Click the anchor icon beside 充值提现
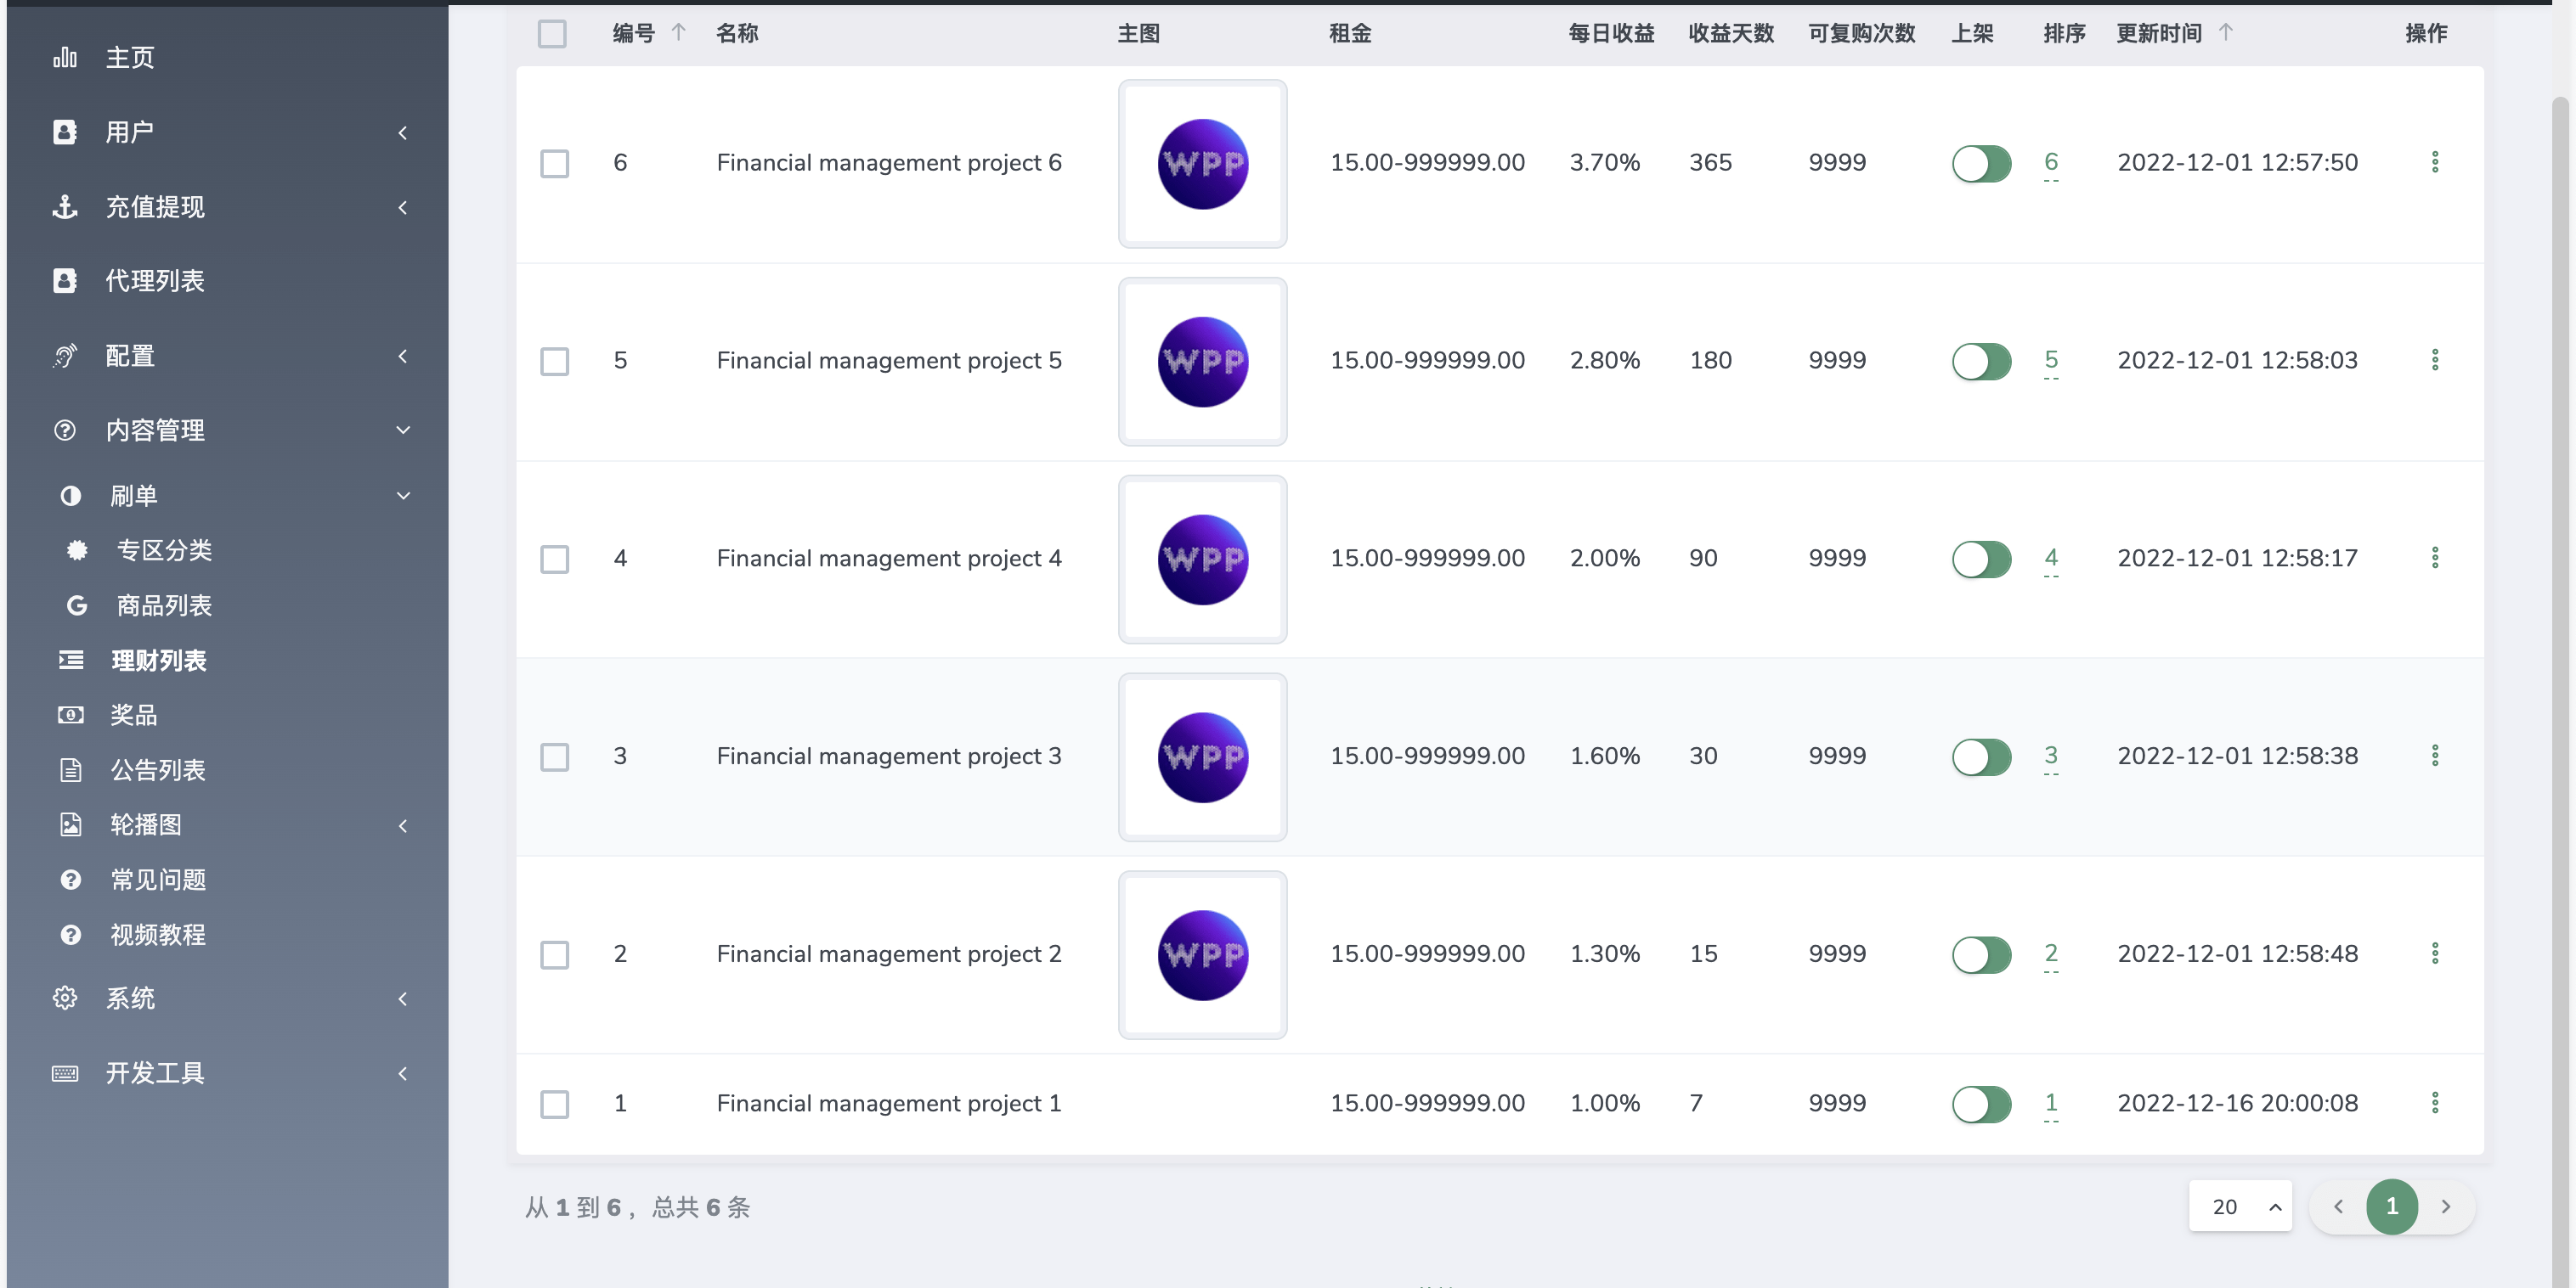 [65, 207]
